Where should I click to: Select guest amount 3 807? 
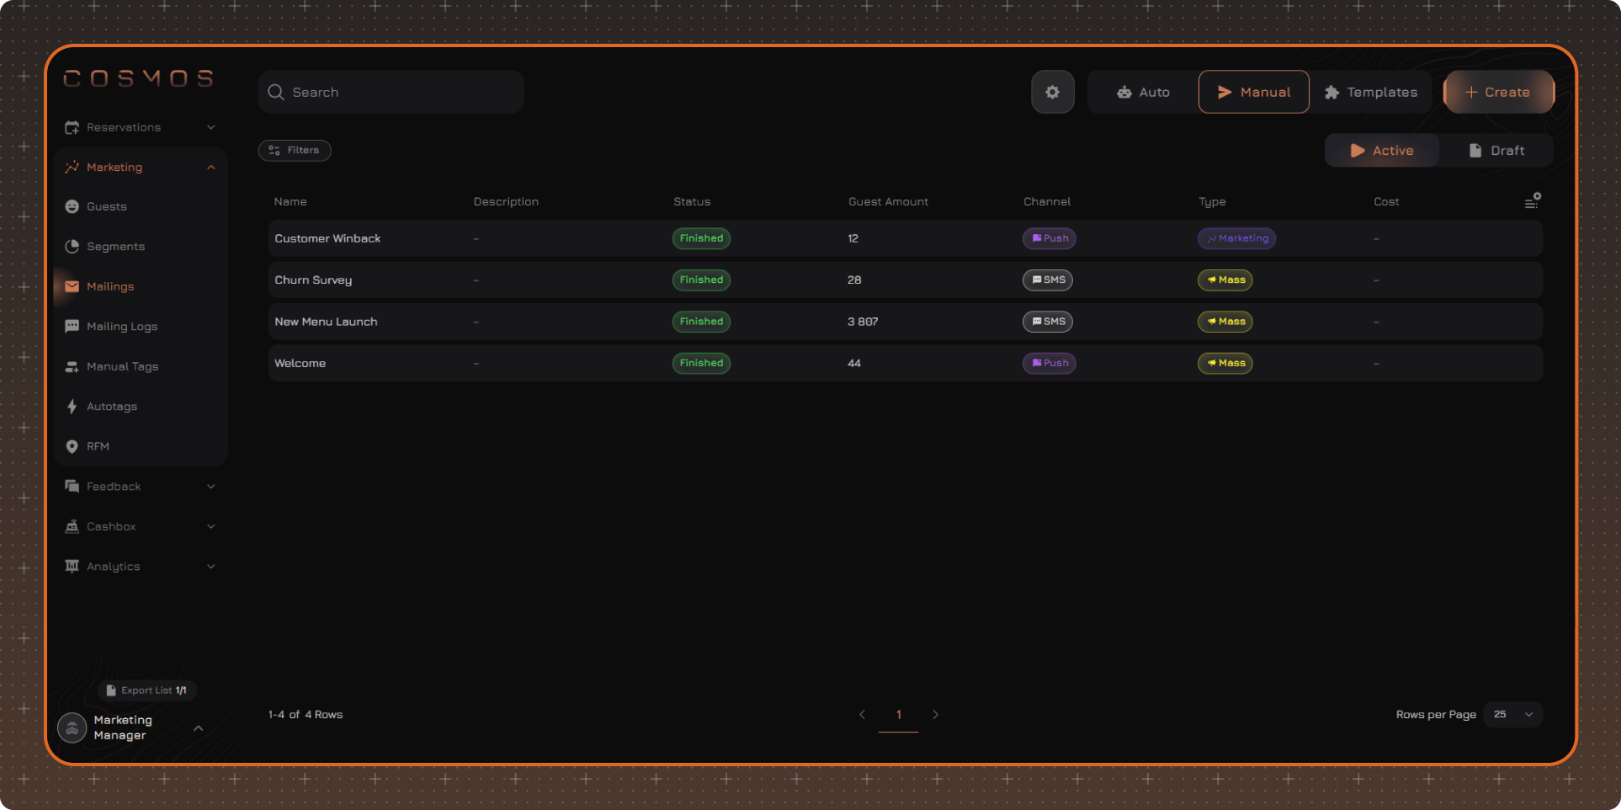pos(863,322)
